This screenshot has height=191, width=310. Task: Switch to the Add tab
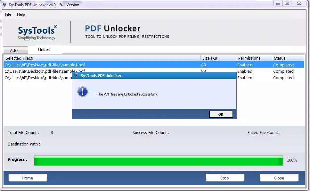coord(15,50)
